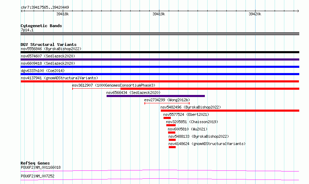Click the right arrowhead of the ruler
The height and width of the screenshot is (184, 309).
click(298, 11)
